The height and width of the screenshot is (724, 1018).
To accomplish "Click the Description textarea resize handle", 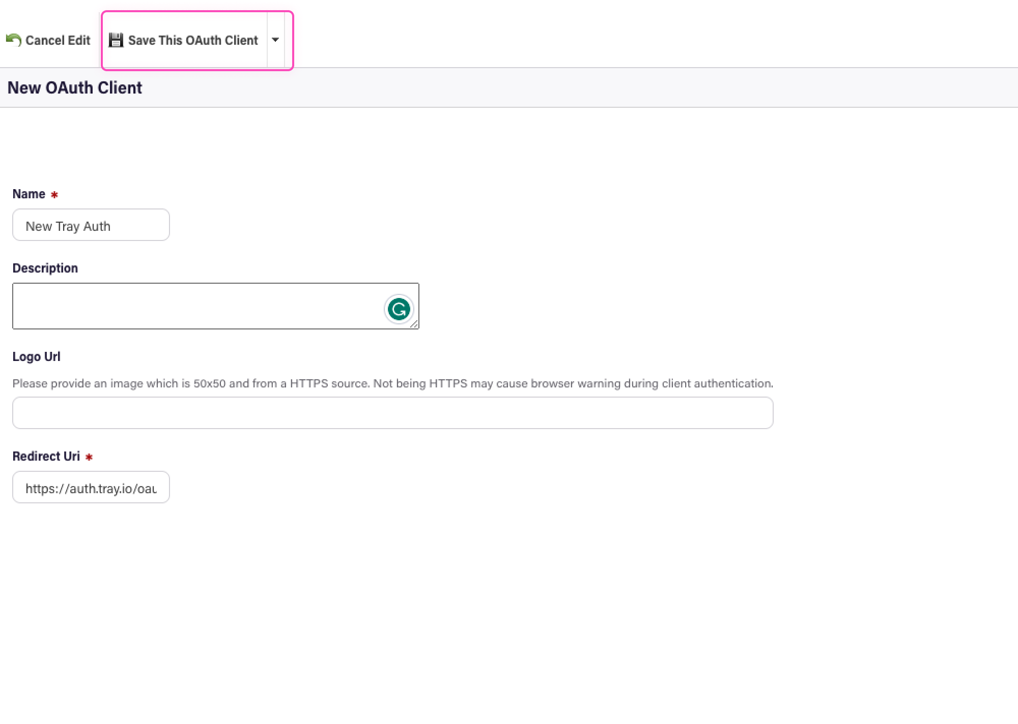I will 414,324.
